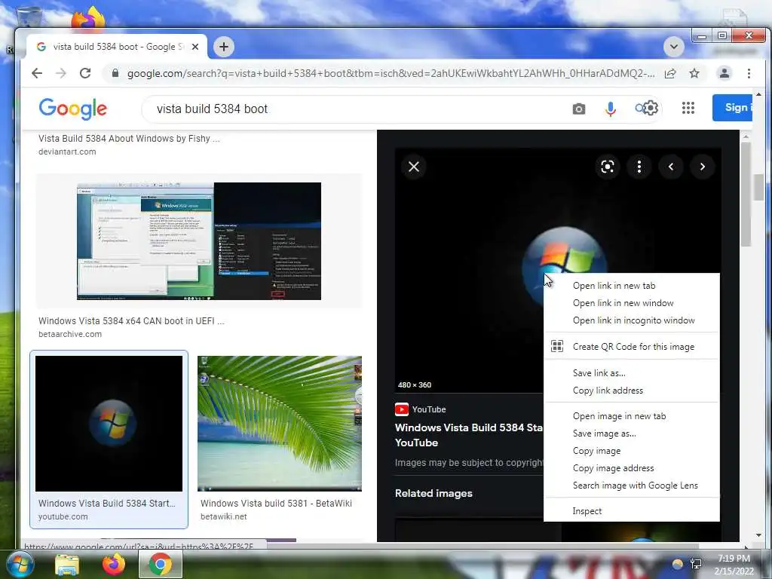Click the network tray icon
This screenshot has width=772, height=579.
697,564
